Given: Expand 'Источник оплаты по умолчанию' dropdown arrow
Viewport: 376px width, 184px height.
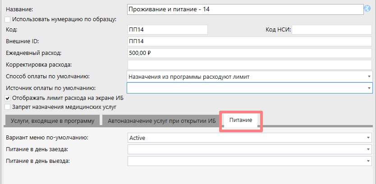Looking at the screenshot, I should (369, 88).
